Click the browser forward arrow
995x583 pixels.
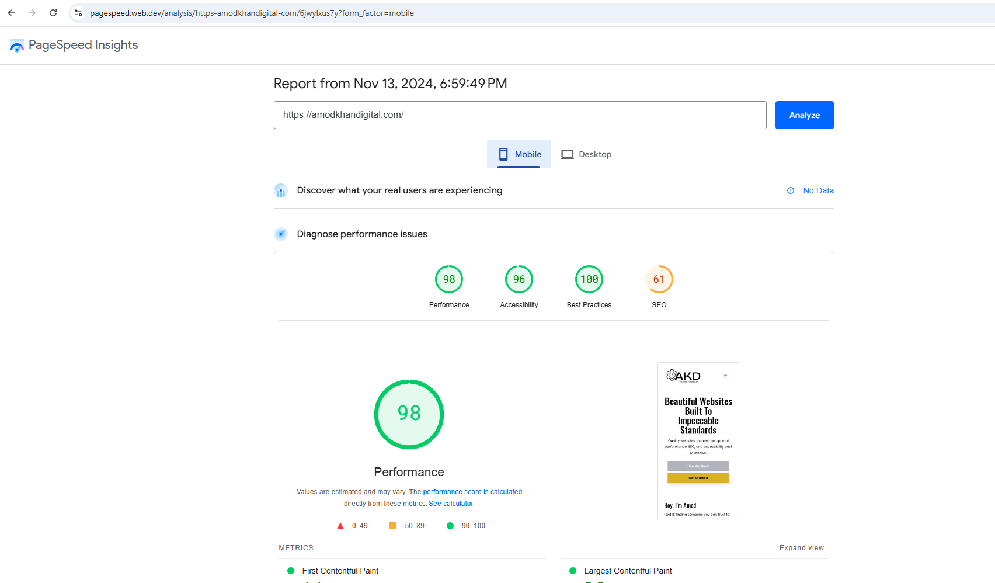point(32,13)
